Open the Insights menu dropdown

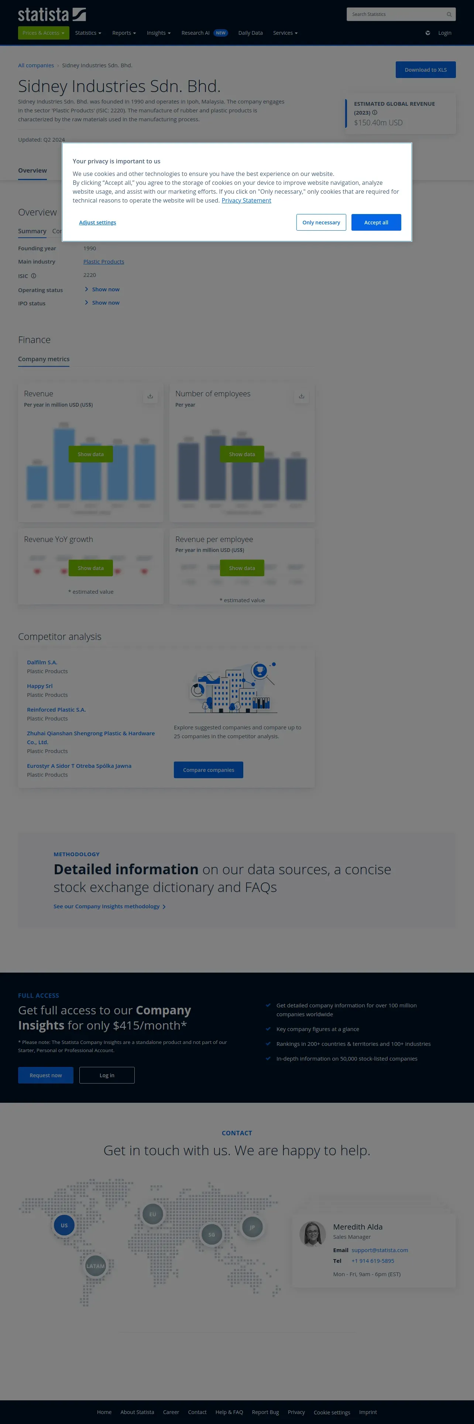tap(159, 33)
